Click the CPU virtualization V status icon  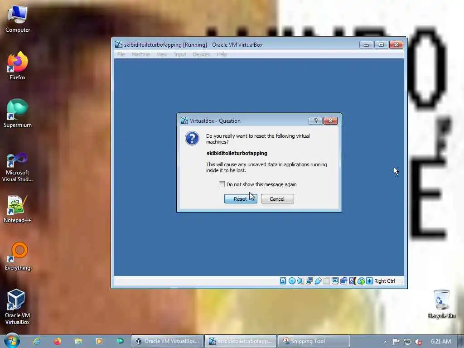(x=352, y=281)
